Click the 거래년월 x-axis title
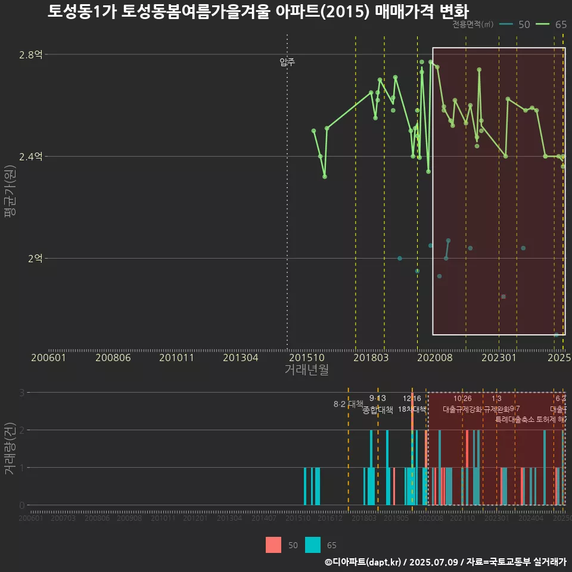Image resolution: width=572 pixels, height=572 pixels. [306, 369]
